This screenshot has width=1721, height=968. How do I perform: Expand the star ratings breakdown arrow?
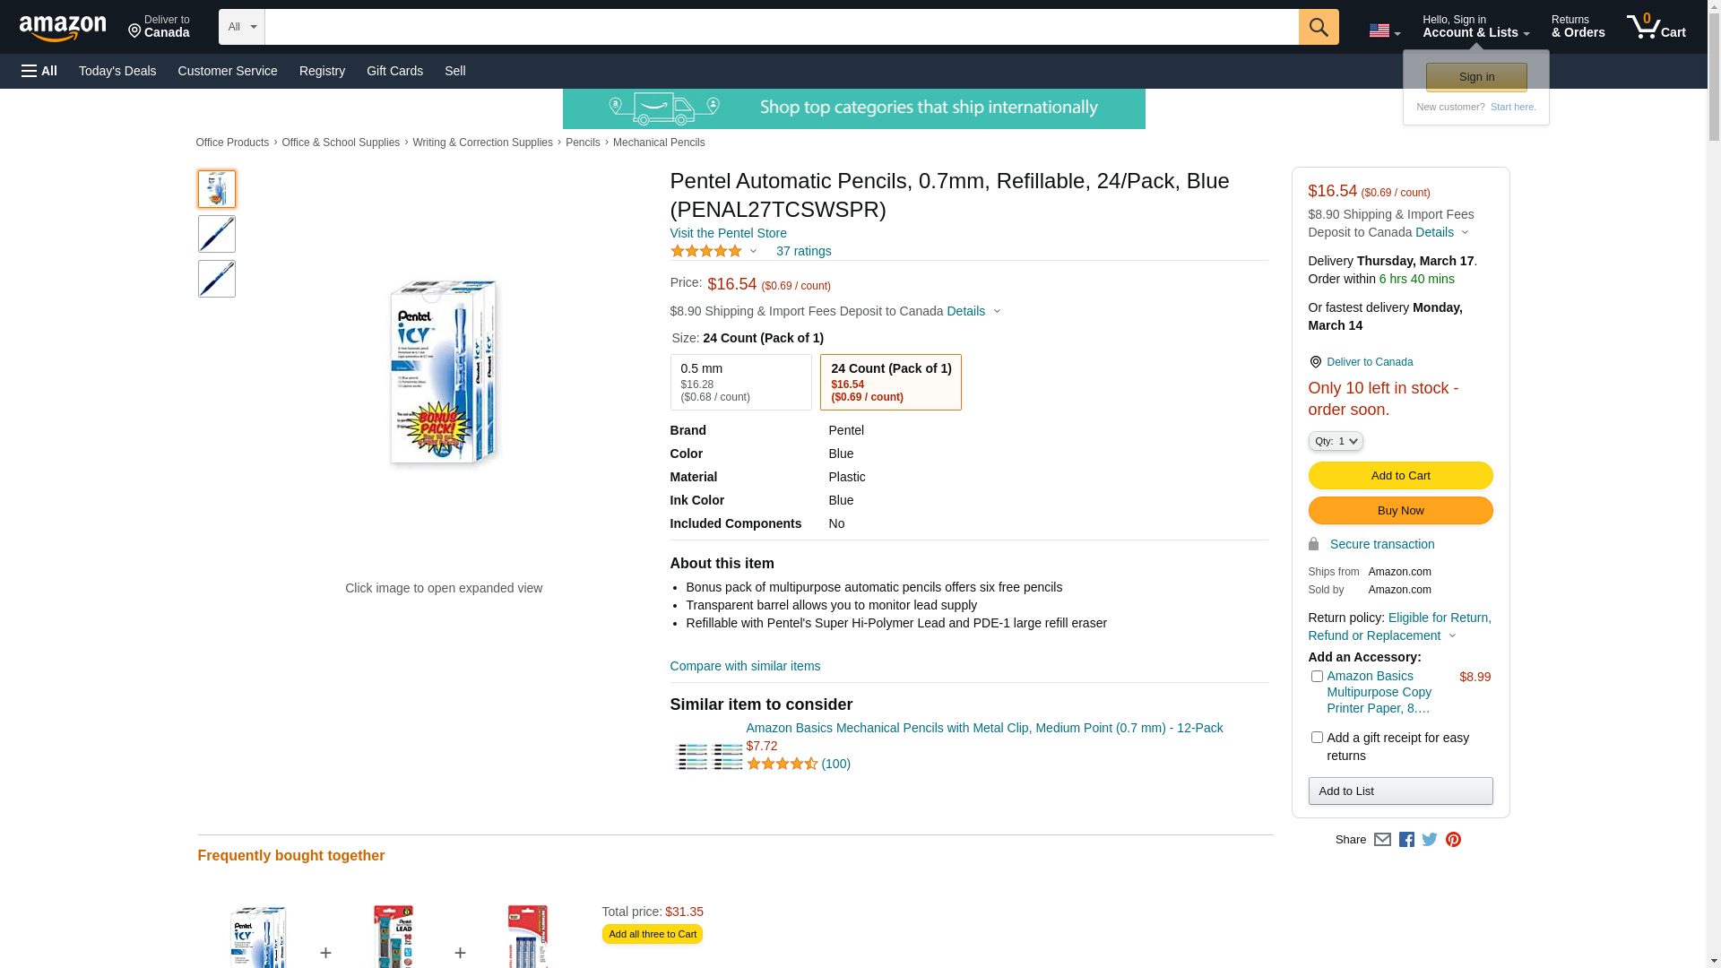753,252
